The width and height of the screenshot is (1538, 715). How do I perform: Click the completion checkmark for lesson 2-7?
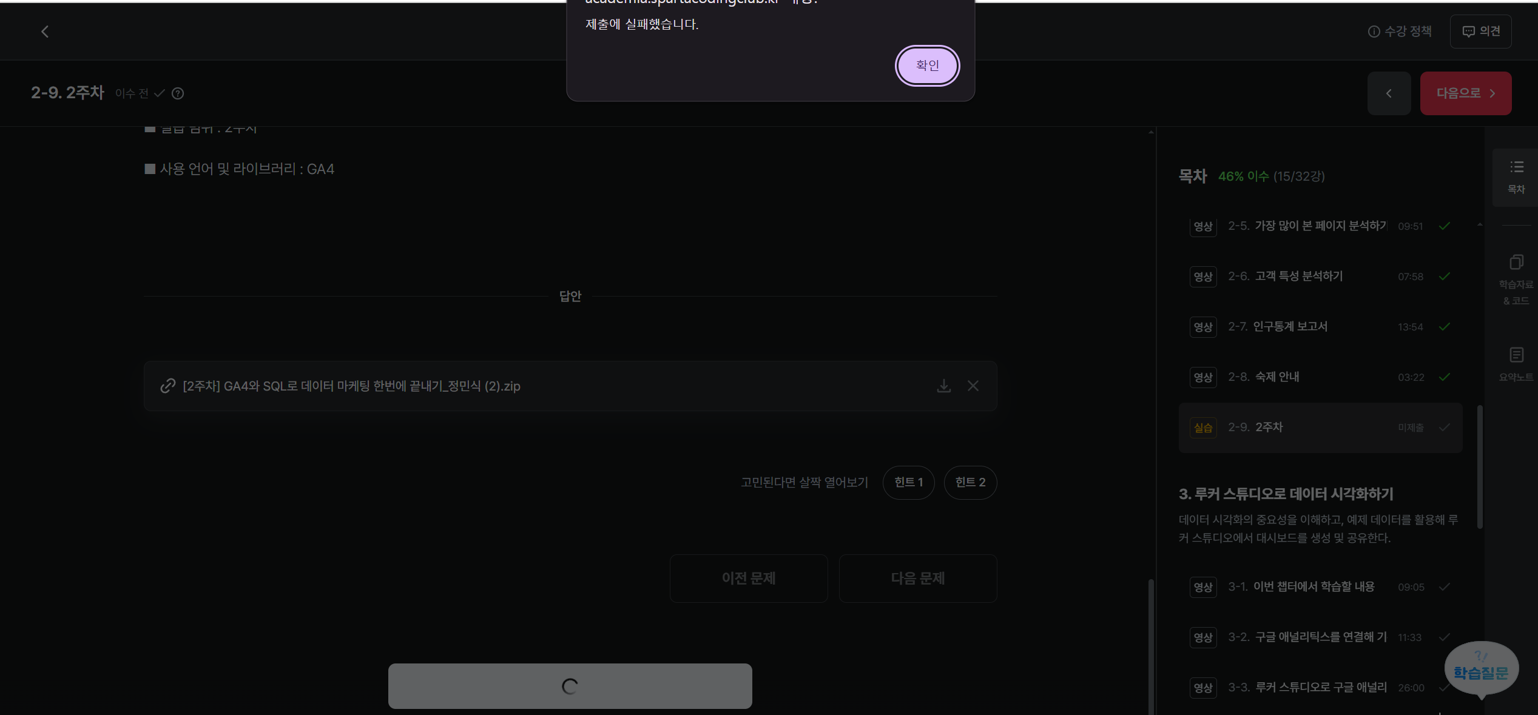[1445, 327]
